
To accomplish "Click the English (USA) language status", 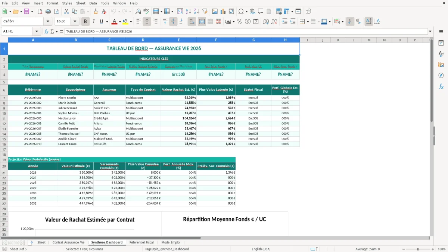I will pyautogui.click(x=261, y=249).
